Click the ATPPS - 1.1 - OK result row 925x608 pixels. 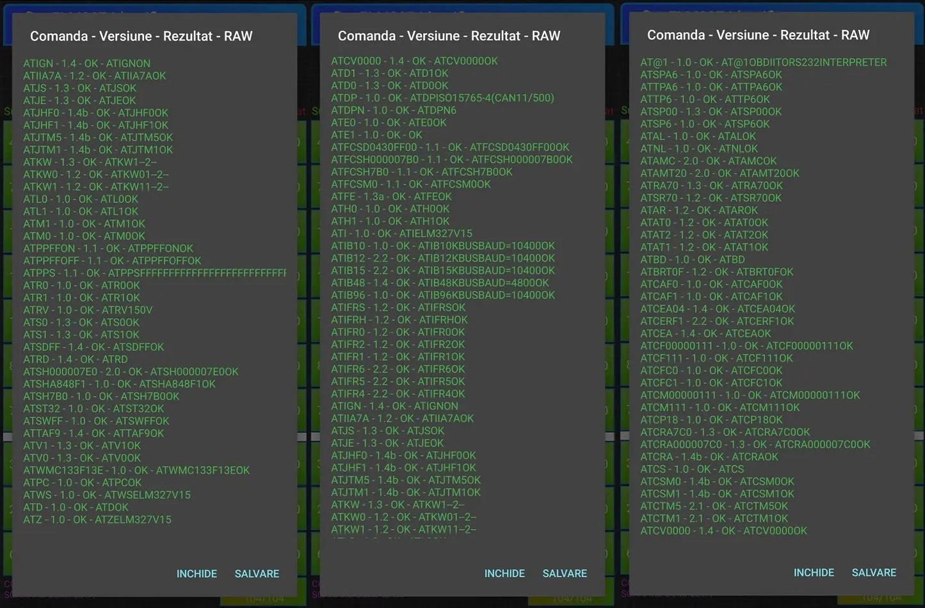click(x=154, y=273)
